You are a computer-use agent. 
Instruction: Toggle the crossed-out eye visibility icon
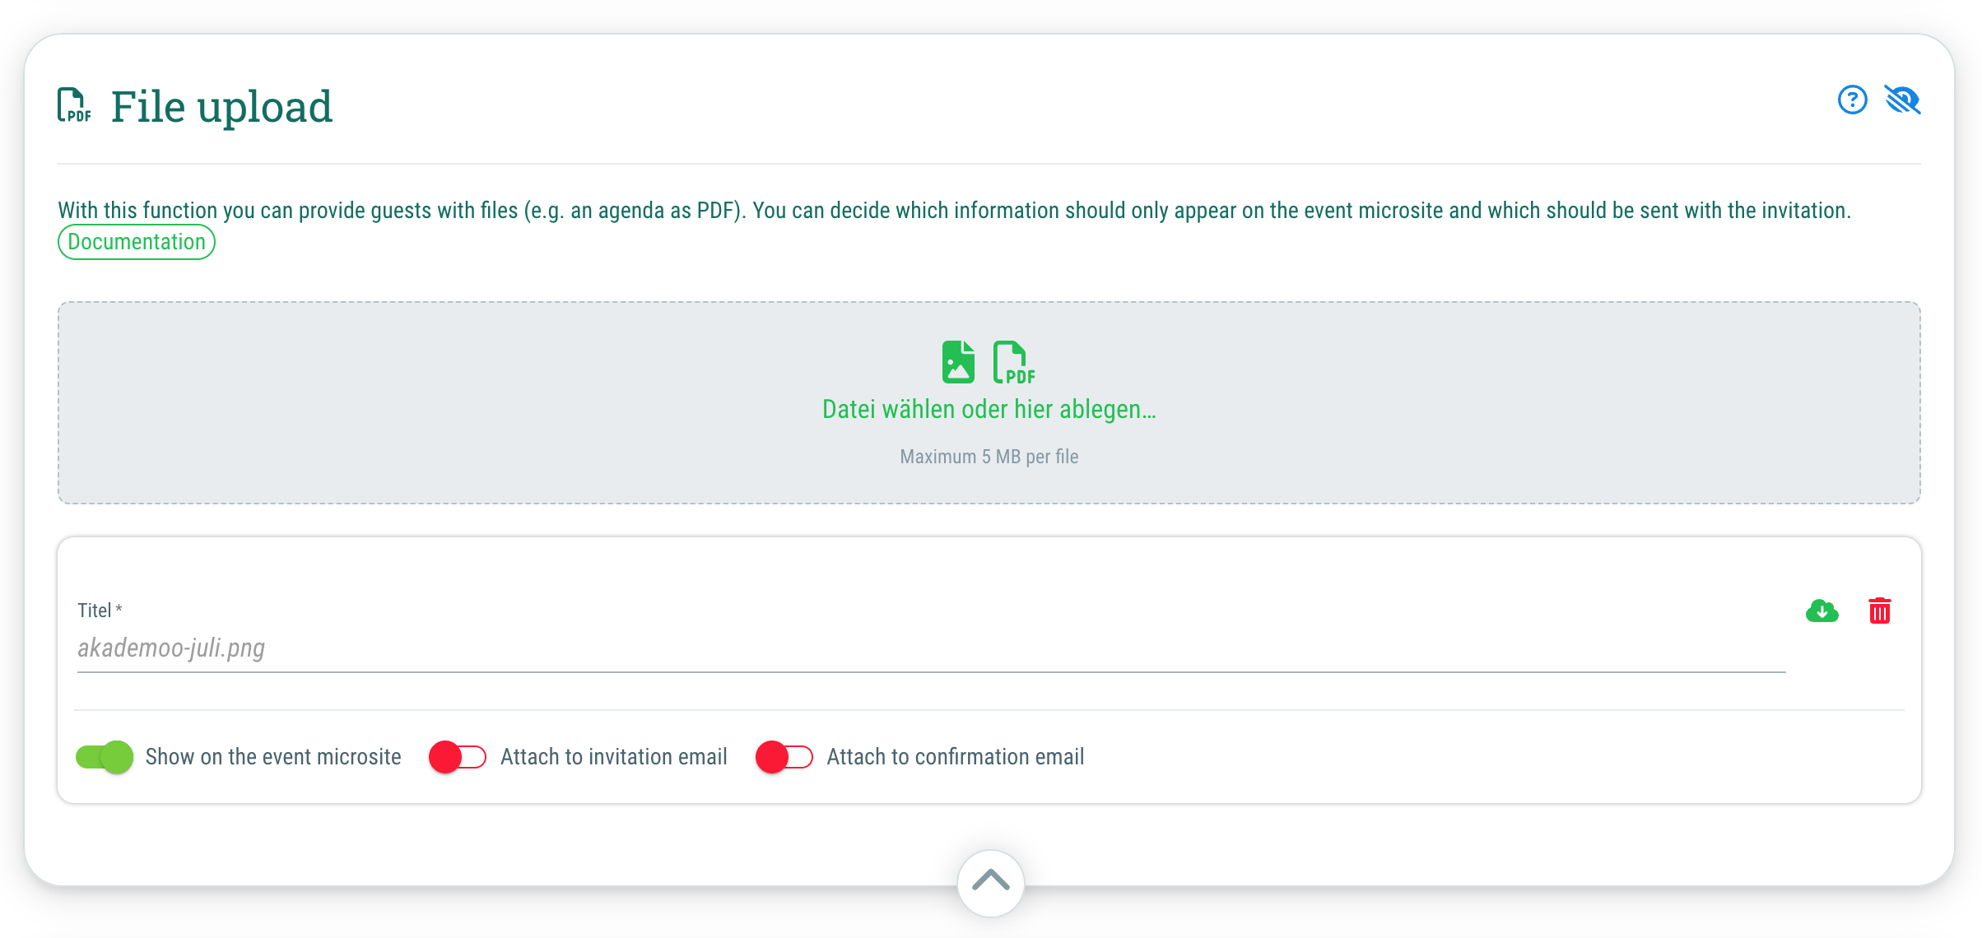coord(1903,100)
